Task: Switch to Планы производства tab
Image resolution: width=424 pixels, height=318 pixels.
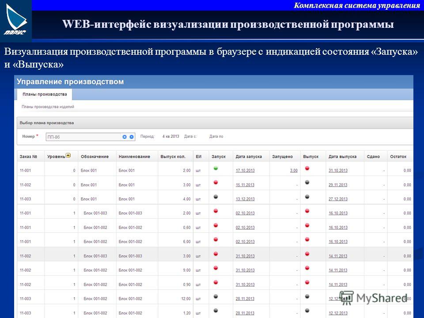Action: pyautogui.click(x=45, y=95)
